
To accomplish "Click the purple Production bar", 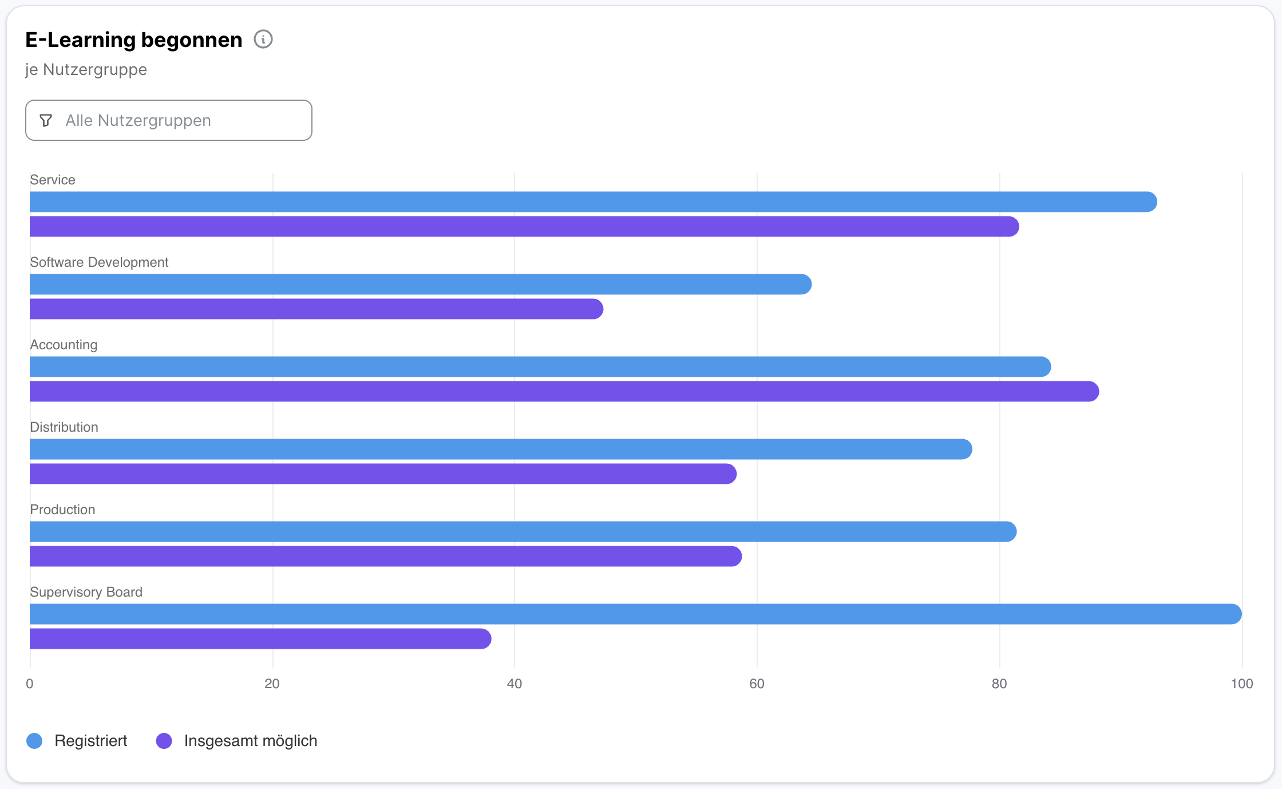I will pyautogui.click(x=385, y=557).
